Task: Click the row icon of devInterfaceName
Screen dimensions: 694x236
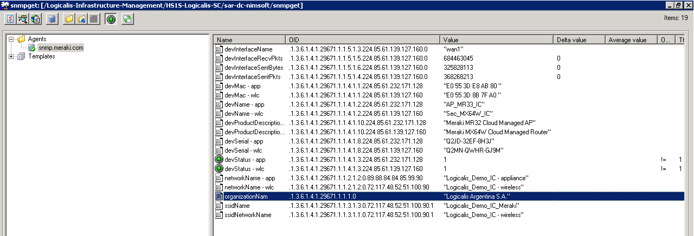Action: (219, 49)
